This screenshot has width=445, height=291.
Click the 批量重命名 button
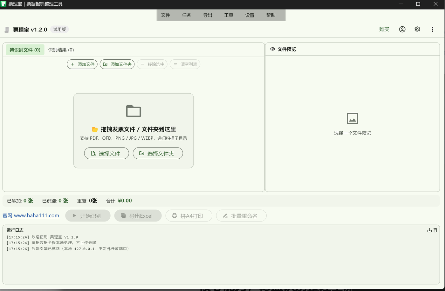point(241,216)
